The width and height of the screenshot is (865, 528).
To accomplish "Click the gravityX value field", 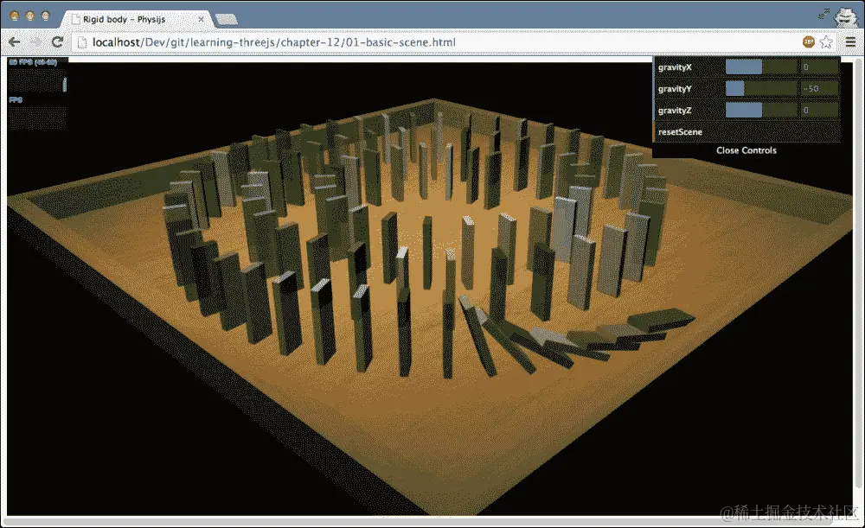I will [x=819, y=67].
